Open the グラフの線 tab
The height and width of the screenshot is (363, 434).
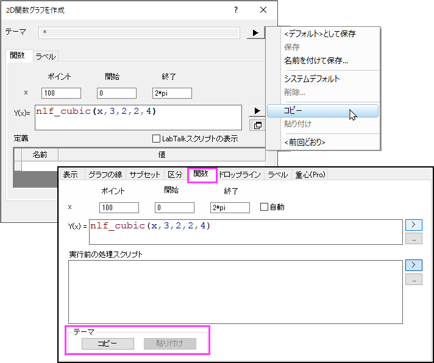(105, 175)
